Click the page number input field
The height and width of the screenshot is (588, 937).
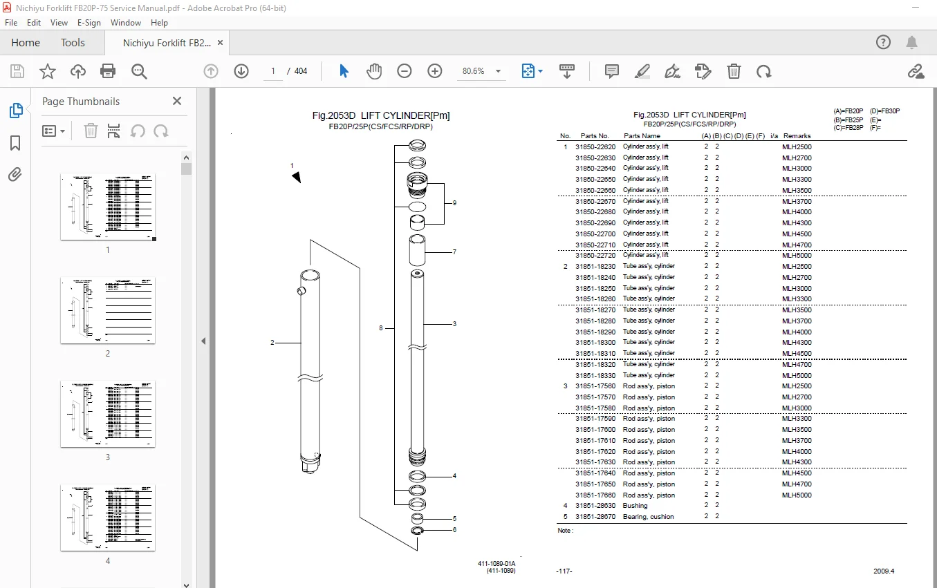(x=273, y=71)
